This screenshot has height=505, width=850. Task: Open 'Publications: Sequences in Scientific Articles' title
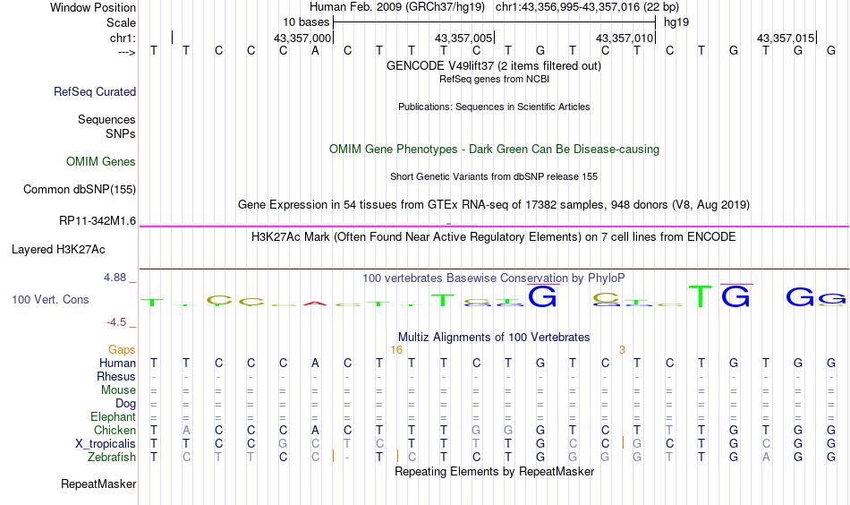point(494,107)
